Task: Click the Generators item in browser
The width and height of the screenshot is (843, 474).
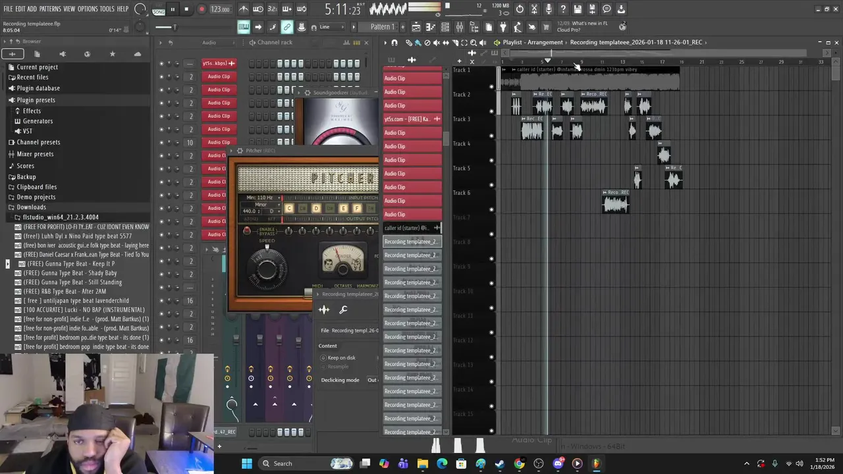Action: pyautogui.click(x=38, y=121)
